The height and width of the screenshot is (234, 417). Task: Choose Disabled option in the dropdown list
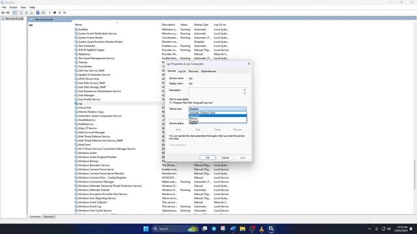(x=218, y=122)
